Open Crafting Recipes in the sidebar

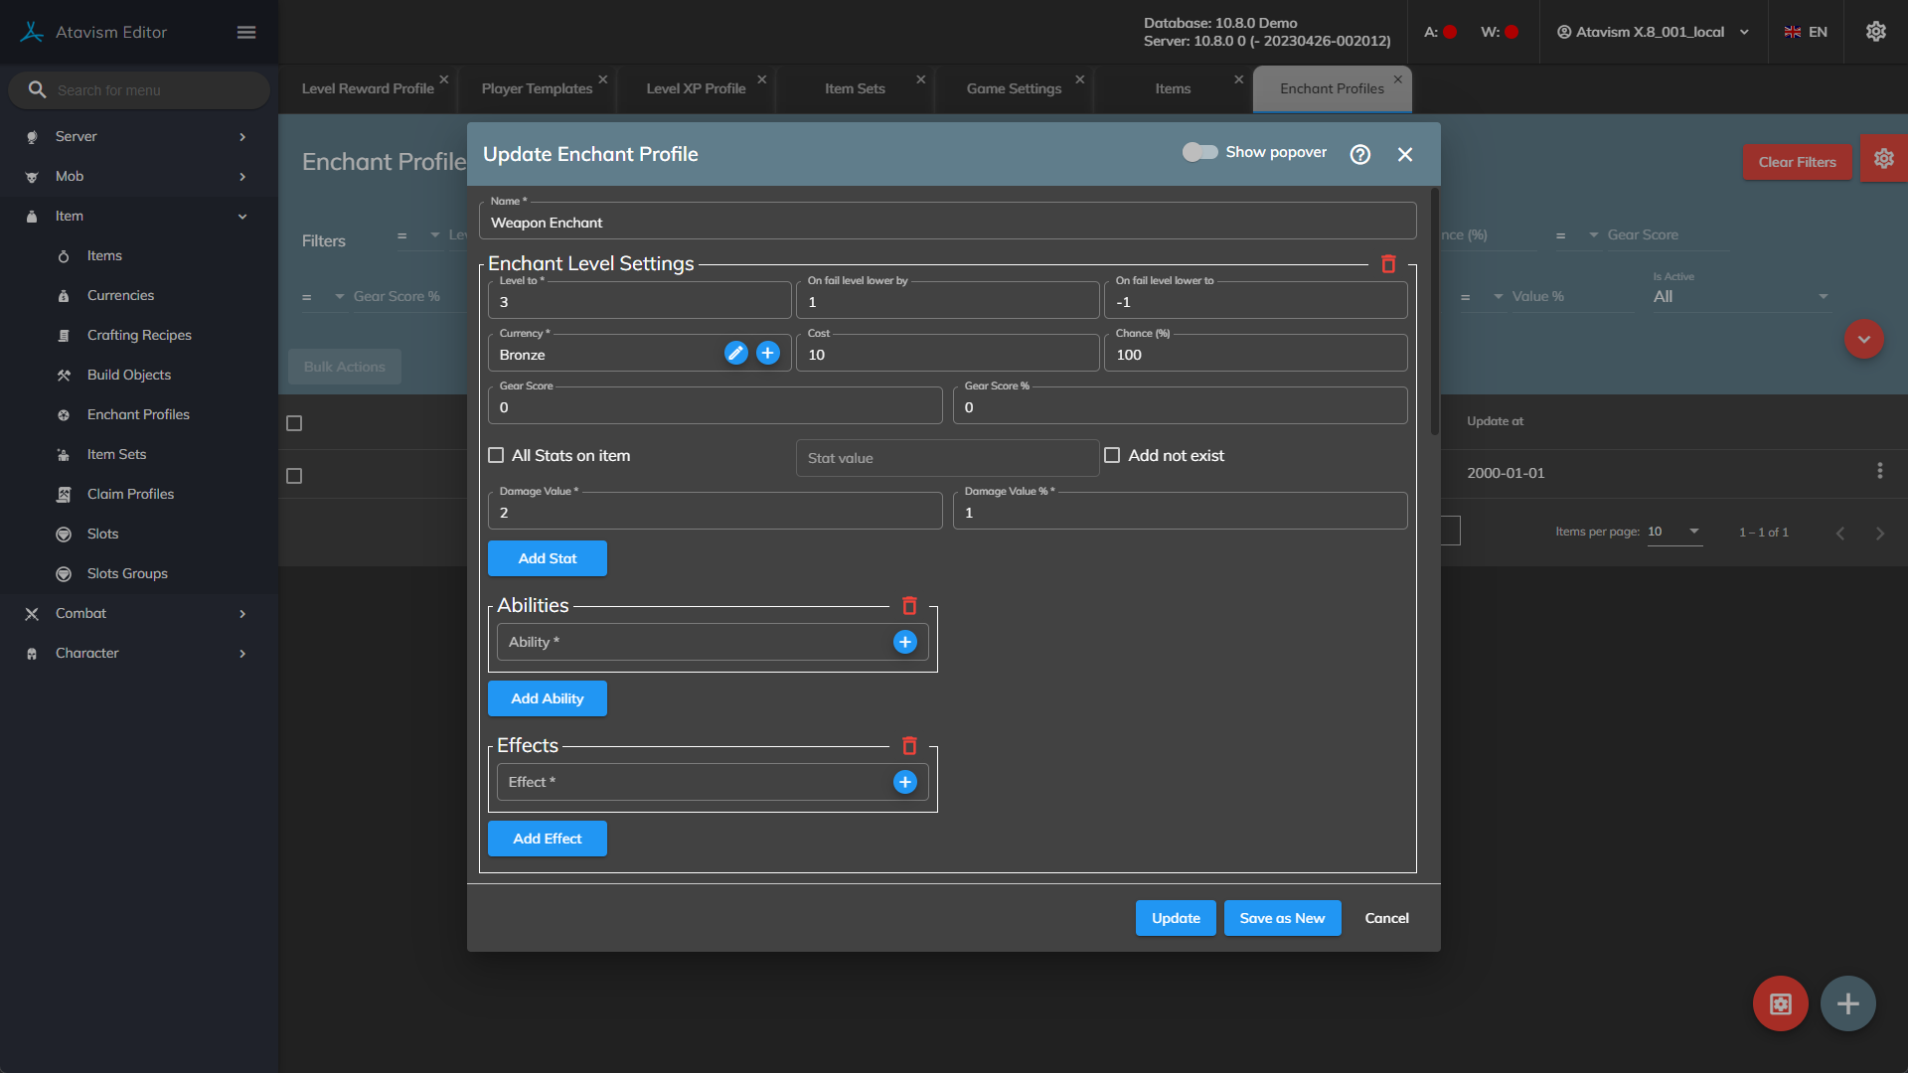(x=139, y=335)
